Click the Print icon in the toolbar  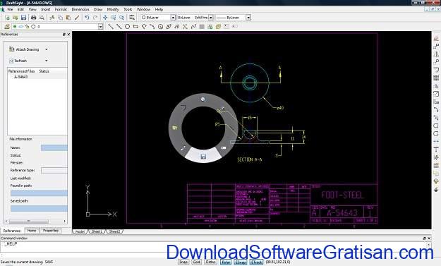(33, 18)
